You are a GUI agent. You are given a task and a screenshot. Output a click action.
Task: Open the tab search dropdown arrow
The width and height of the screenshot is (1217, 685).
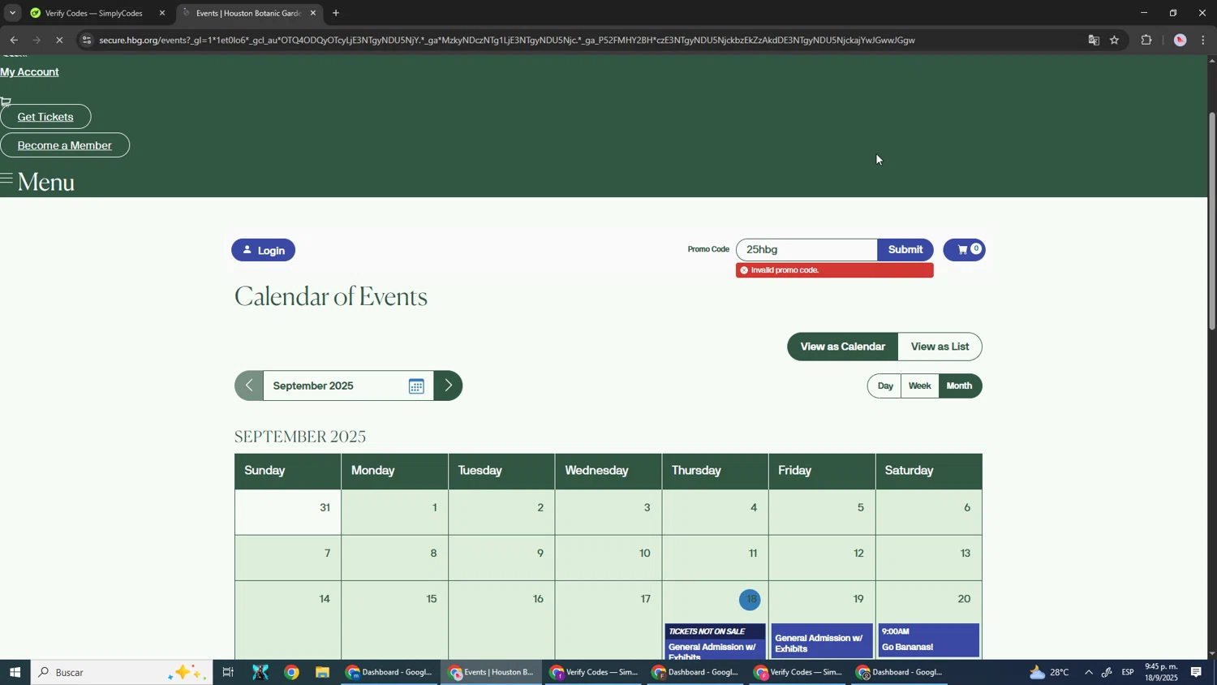click(x=12, y=13)
